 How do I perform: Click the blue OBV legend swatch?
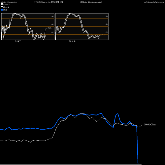click(2, 10)
